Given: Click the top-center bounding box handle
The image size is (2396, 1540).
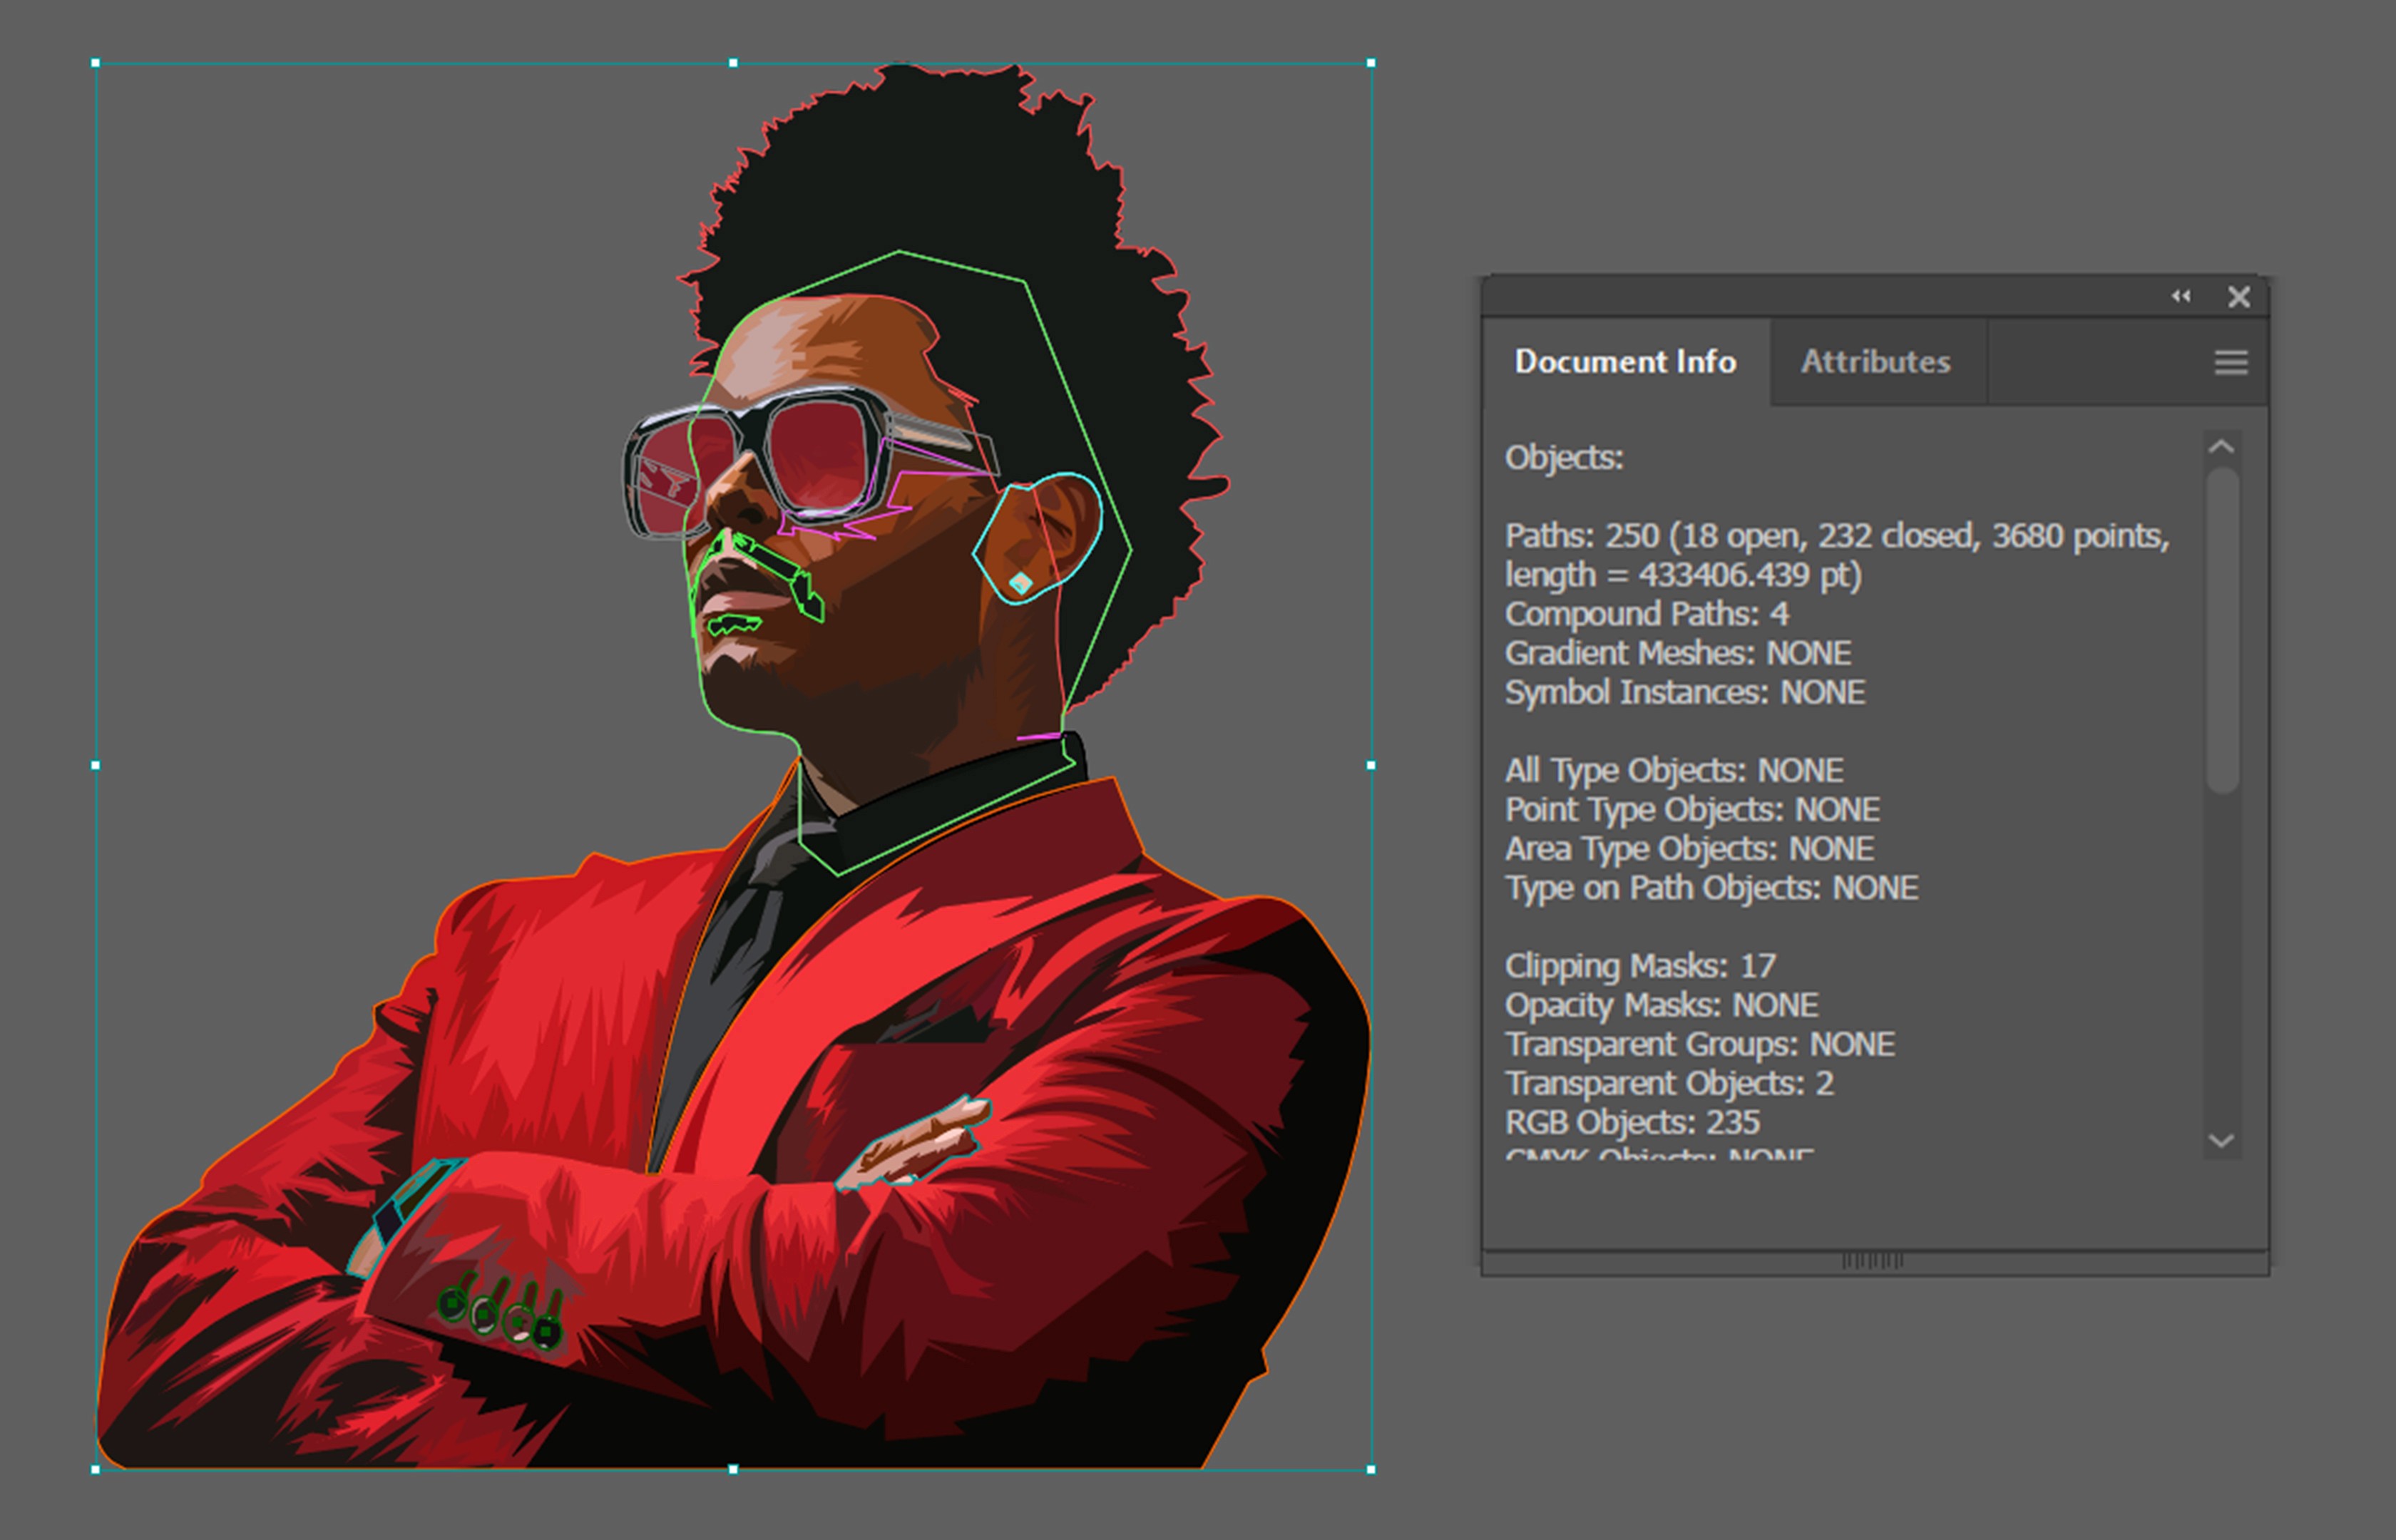Looking at the screenshot, I should [733, 63].
